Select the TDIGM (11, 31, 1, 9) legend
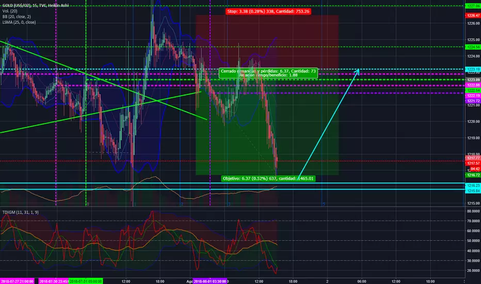 pos(21,212)
